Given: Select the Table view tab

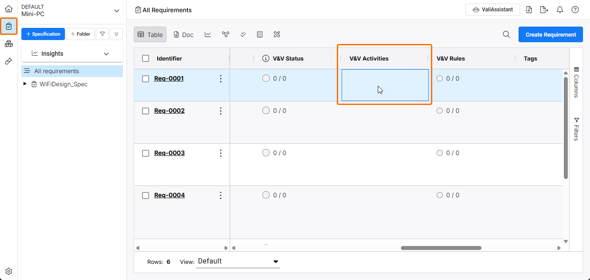Looking at the screenshot, I should click(150, 34).
